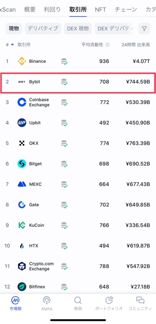The image size is (156, 324).
Task: Toggle the # rank sort arrow
Action: point(12,45)
